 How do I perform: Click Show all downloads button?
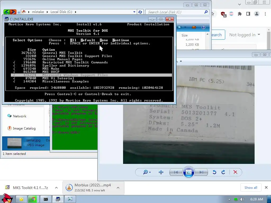(251, 187)
